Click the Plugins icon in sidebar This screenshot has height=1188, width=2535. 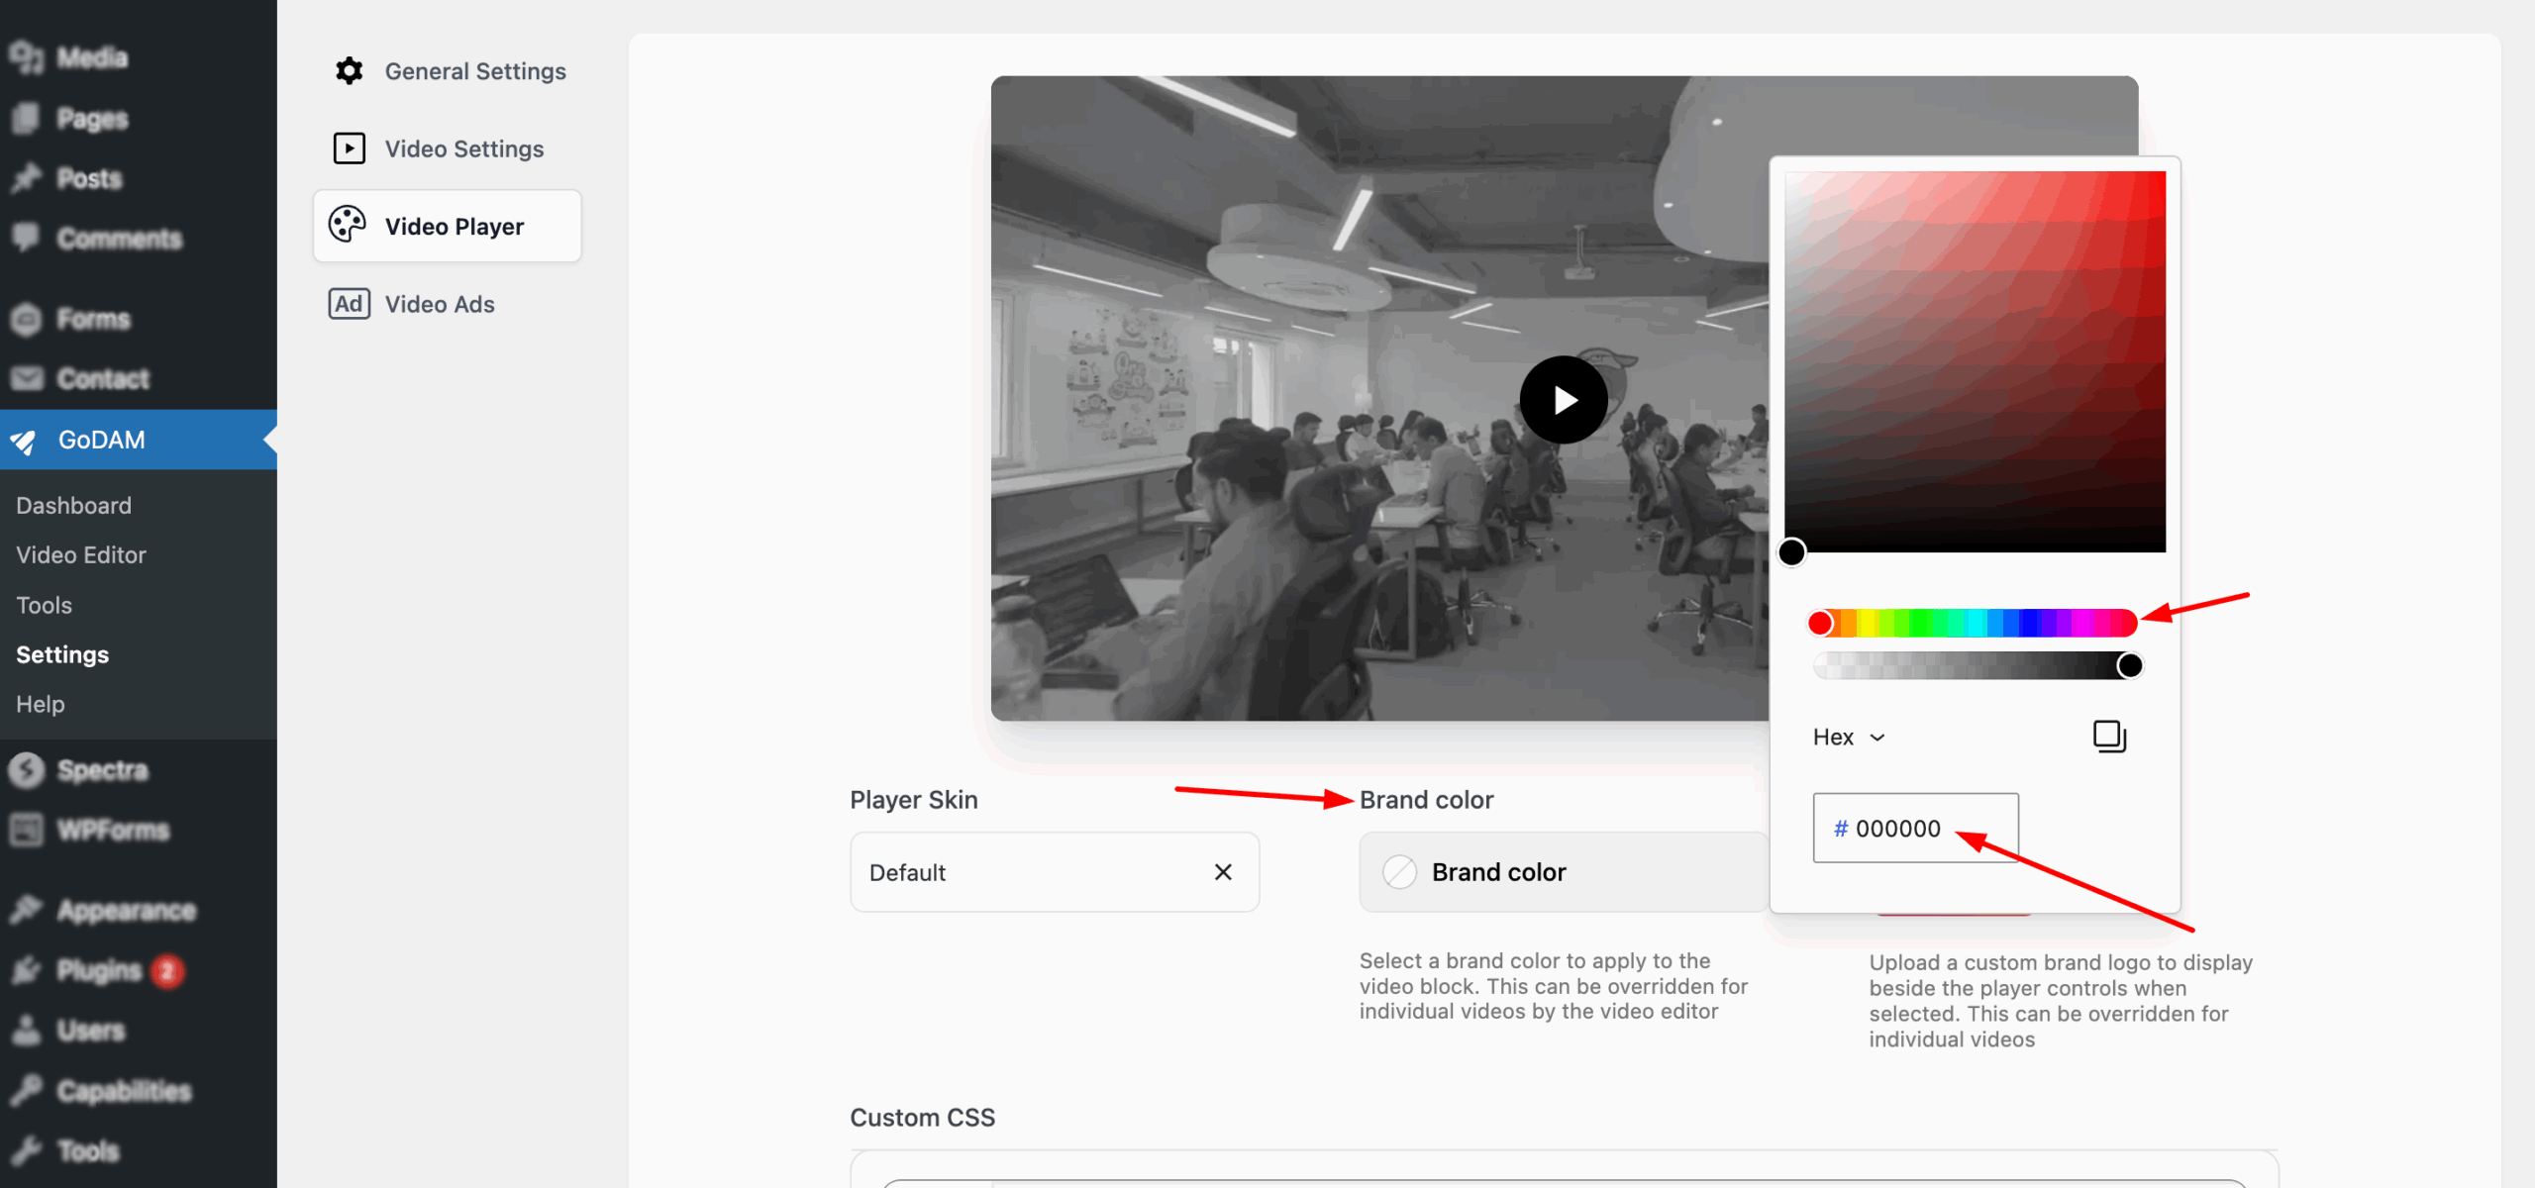point(26,970)
